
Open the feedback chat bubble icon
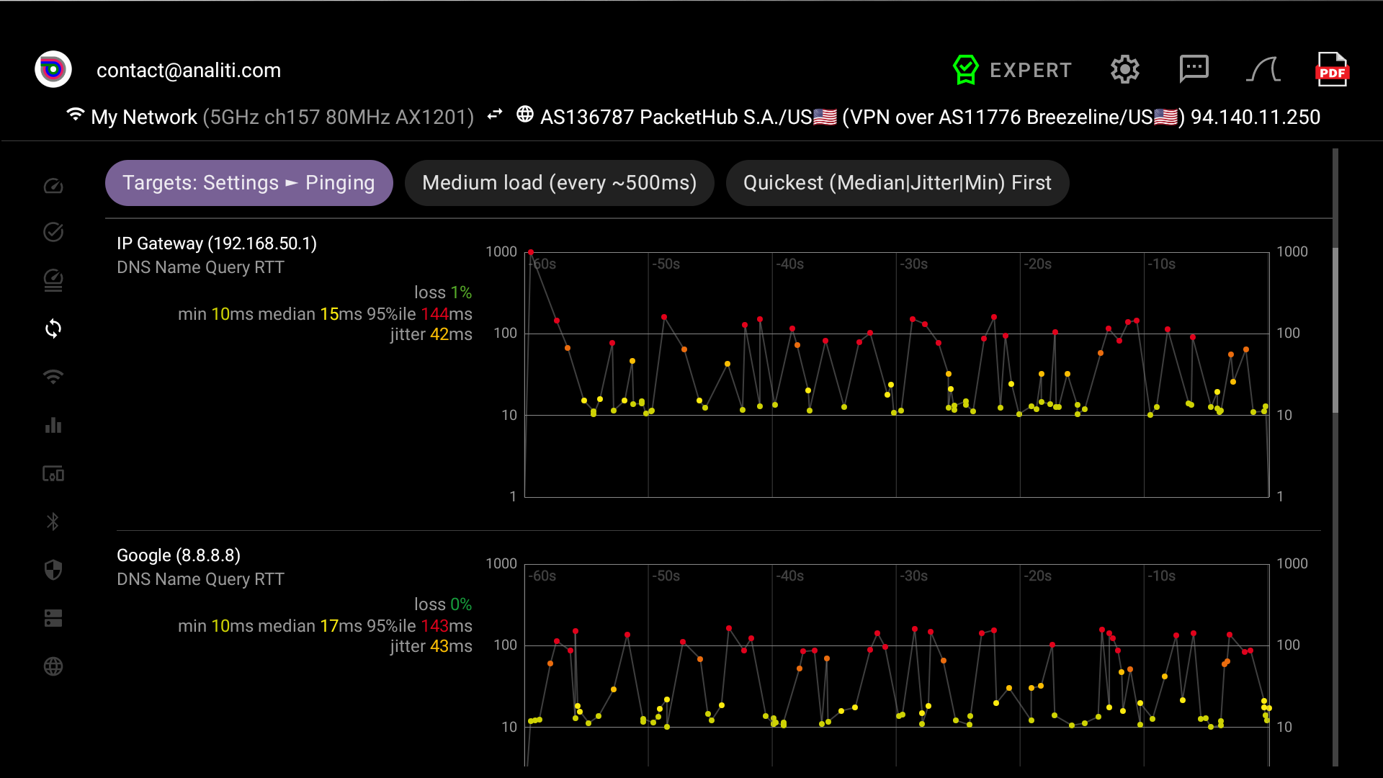coord(1194,70)
